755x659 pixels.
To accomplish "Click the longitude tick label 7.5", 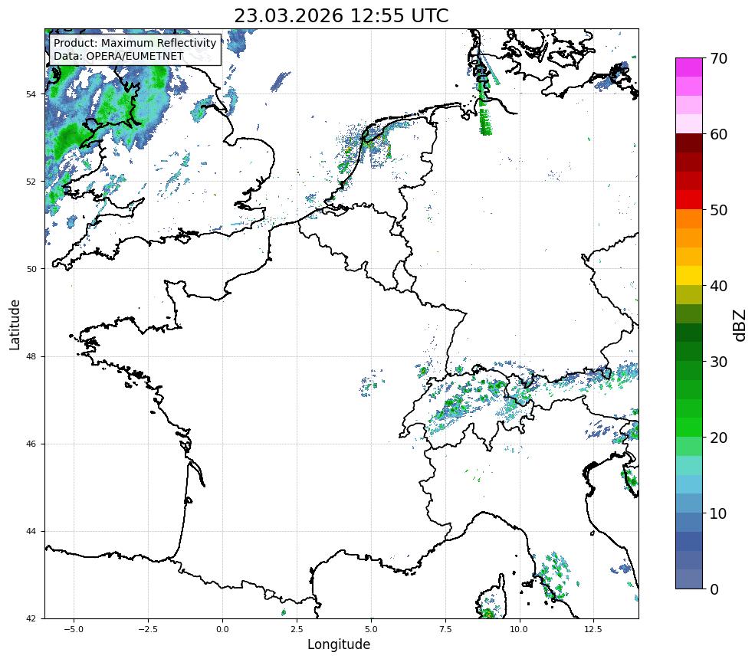I will pyautogui.click(x=445, y=629).
